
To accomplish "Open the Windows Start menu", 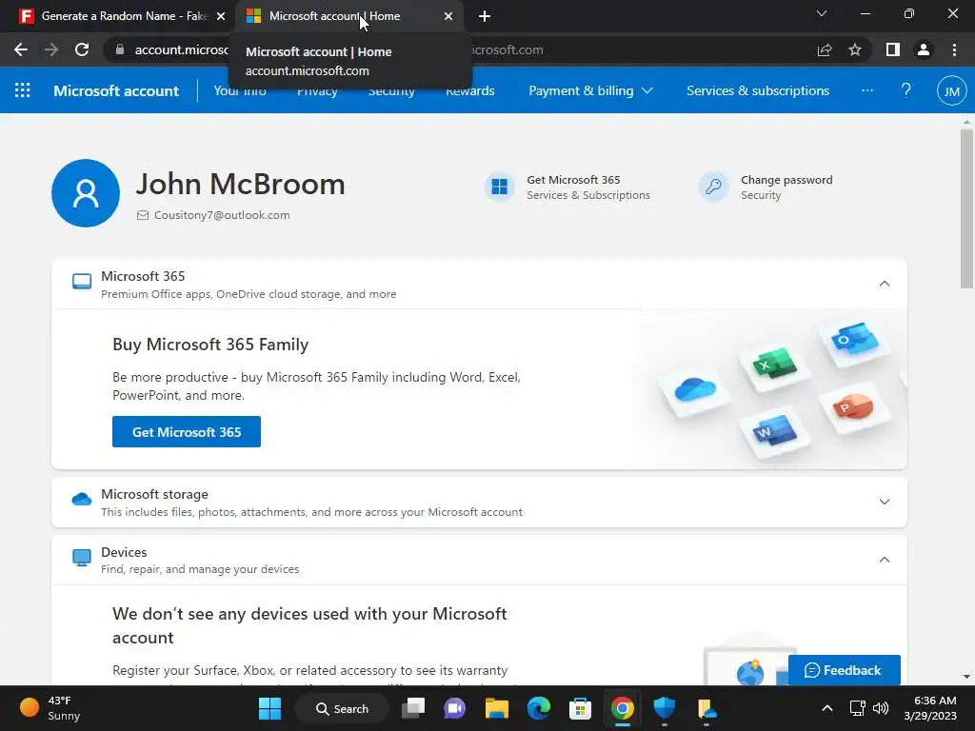I will pos(269,708).
